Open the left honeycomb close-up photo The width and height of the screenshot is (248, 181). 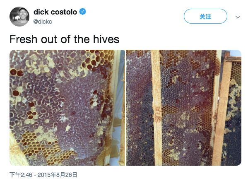(x=67, y=108)
